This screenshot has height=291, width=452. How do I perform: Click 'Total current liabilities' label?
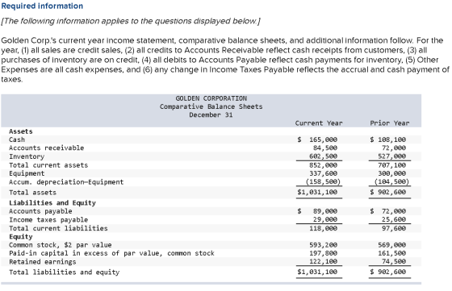tap(58, 228)
